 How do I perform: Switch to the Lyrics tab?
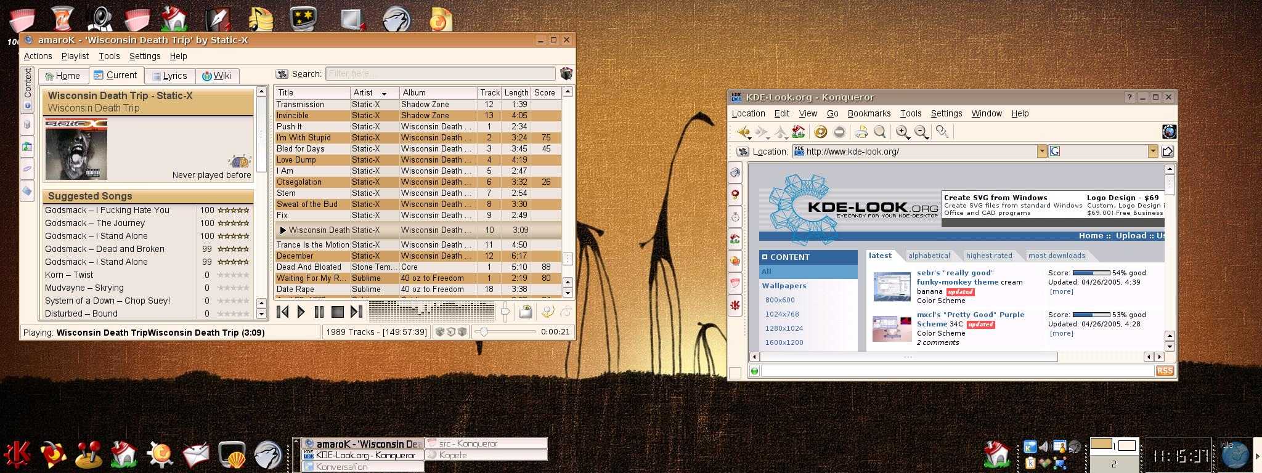169,76
